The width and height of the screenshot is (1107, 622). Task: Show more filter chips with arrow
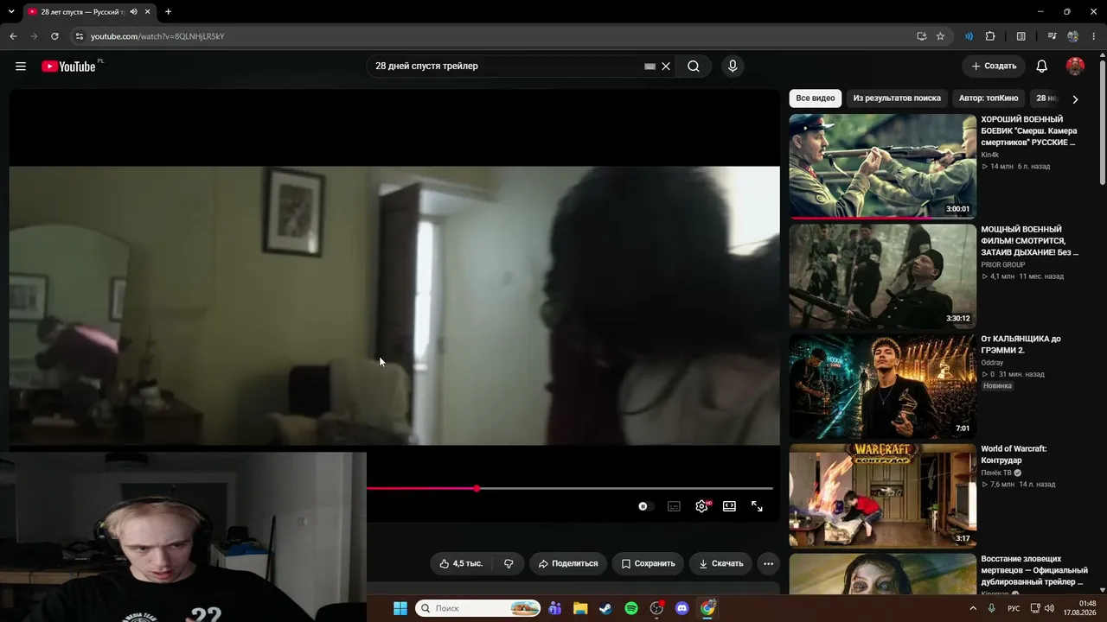(1075, 98)
